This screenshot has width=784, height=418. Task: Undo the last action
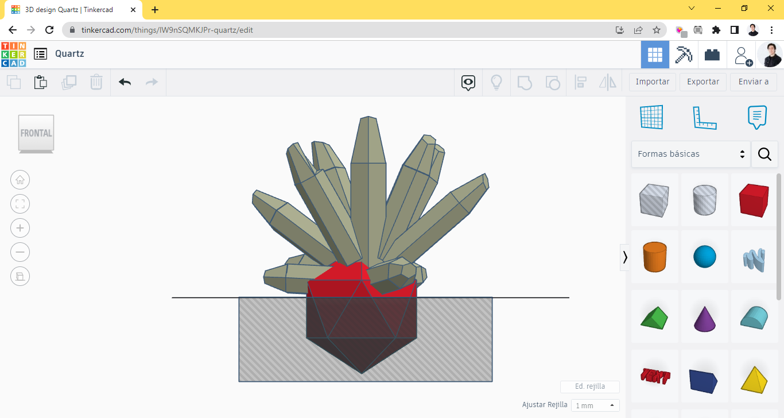coord(125,82)
